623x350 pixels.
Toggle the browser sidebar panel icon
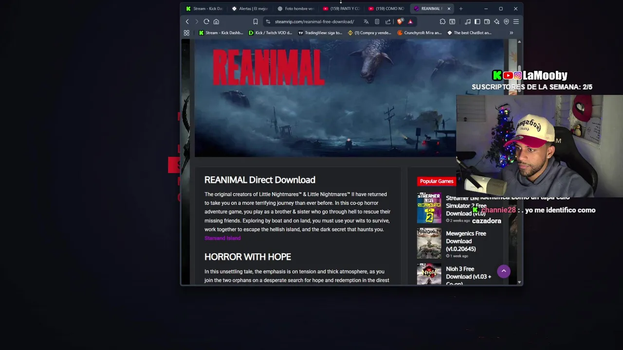point(477,21)
